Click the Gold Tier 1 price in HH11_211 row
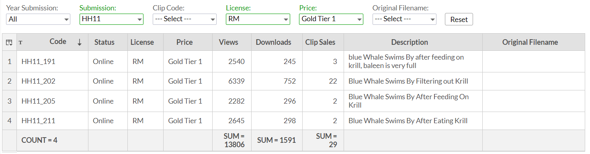The height and width of the screenshot is (154, 590). coord(185,121)
